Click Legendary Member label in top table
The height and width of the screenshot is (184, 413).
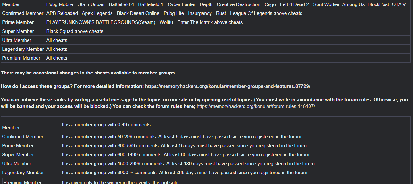(x=23, y=49)
